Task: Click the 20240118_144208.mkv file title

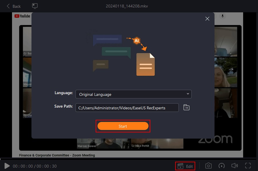Action: (x=127, y=6)
